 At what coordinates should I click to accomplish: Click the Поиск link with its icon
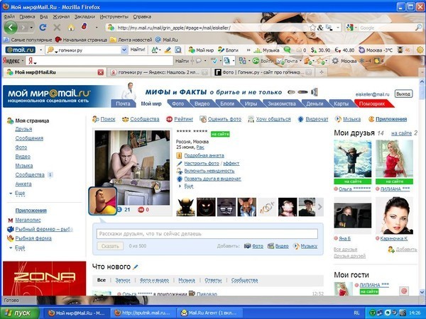pyautogui.click(x=104, y=119)
